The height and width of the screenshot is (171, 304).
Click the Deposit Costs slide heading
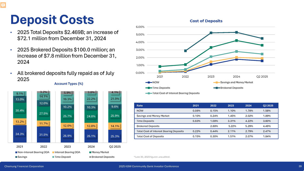(52, 20)
